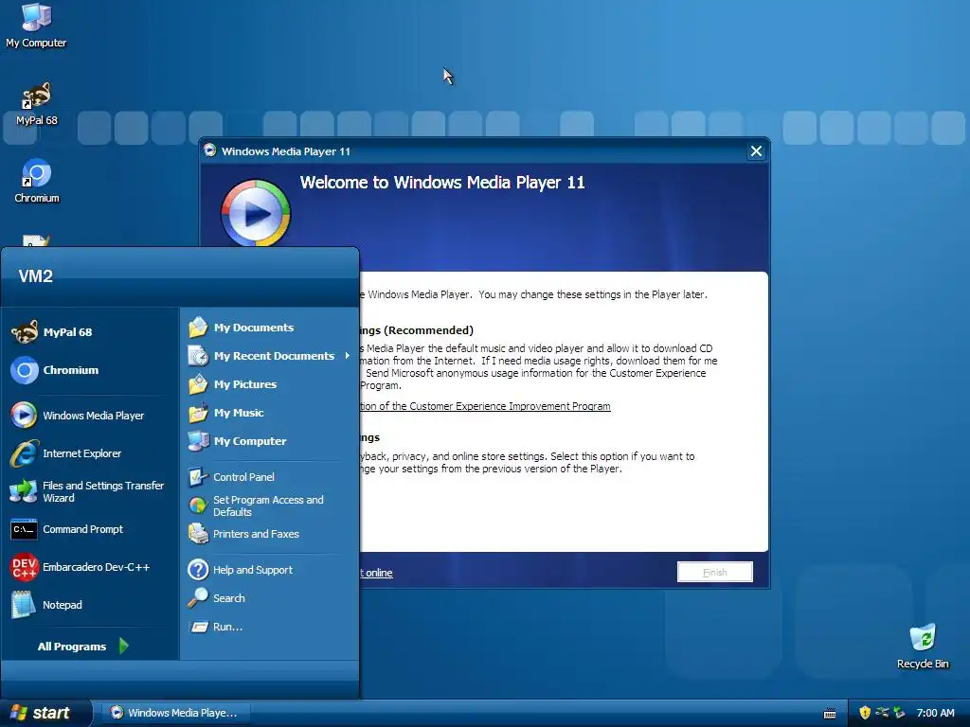This screenshot has height=727, width=970.
Task: Click the Control Panel icon
Action: pyautogui.click(x=198, y=477)
